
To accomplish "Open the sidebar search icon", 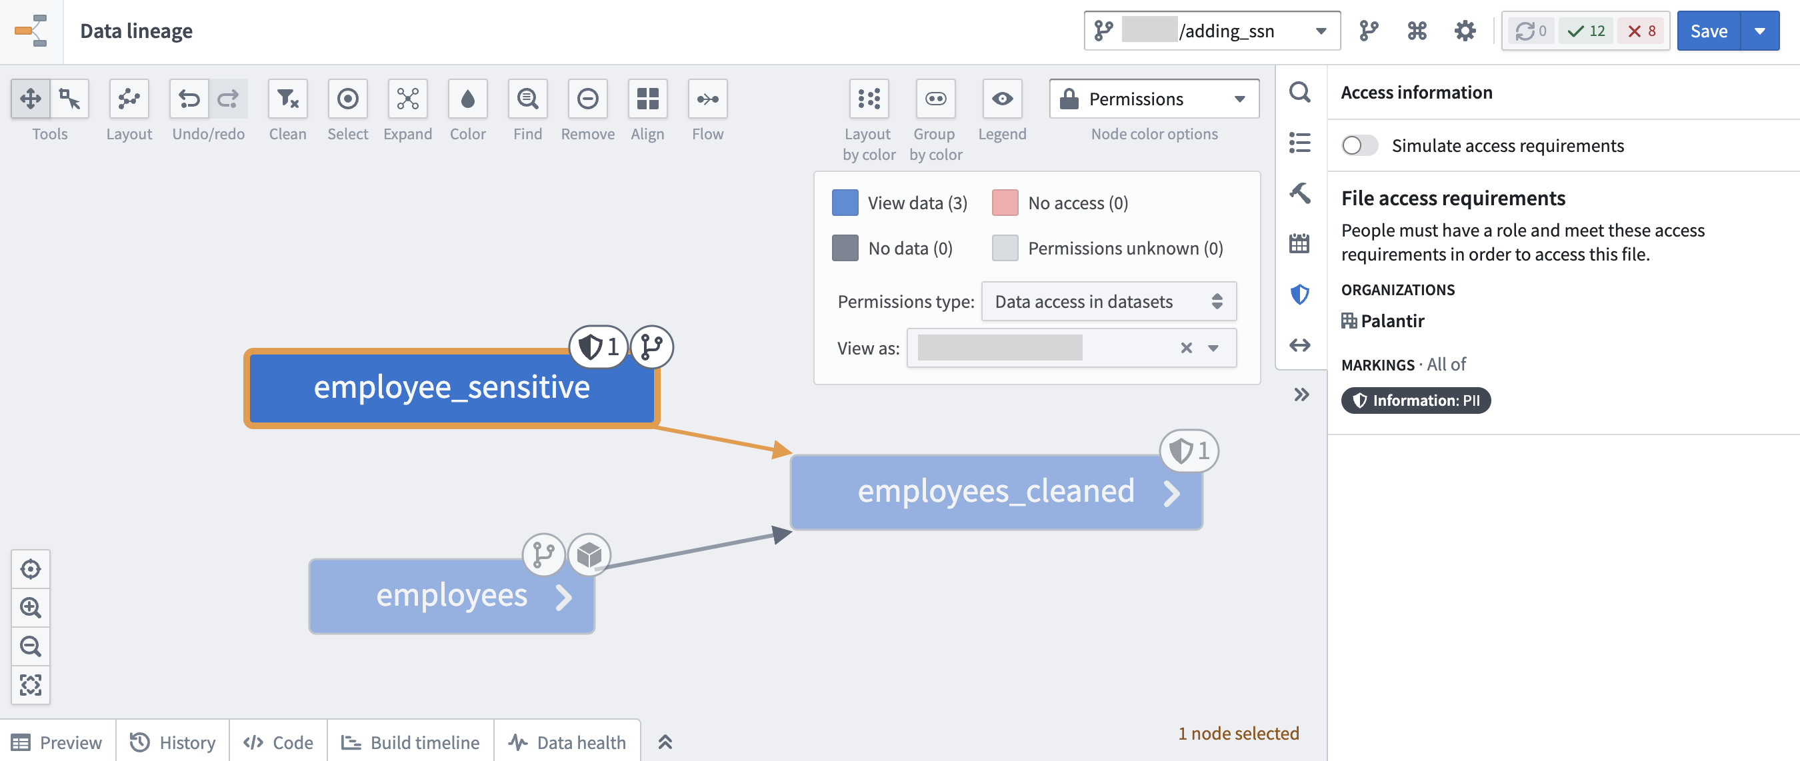I will [x=1300, y=92].
